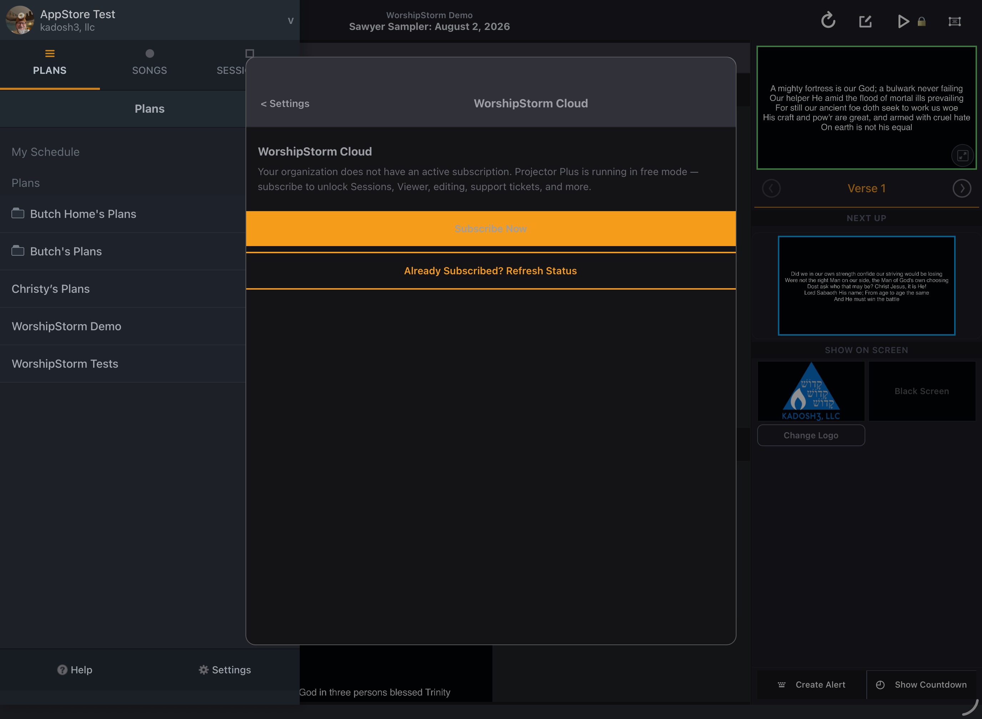
Task: Go back to Settings
Action: [285, 103]
